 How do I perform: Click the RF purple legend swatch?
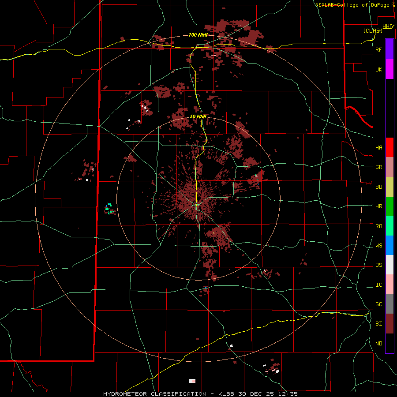(390, 49)
